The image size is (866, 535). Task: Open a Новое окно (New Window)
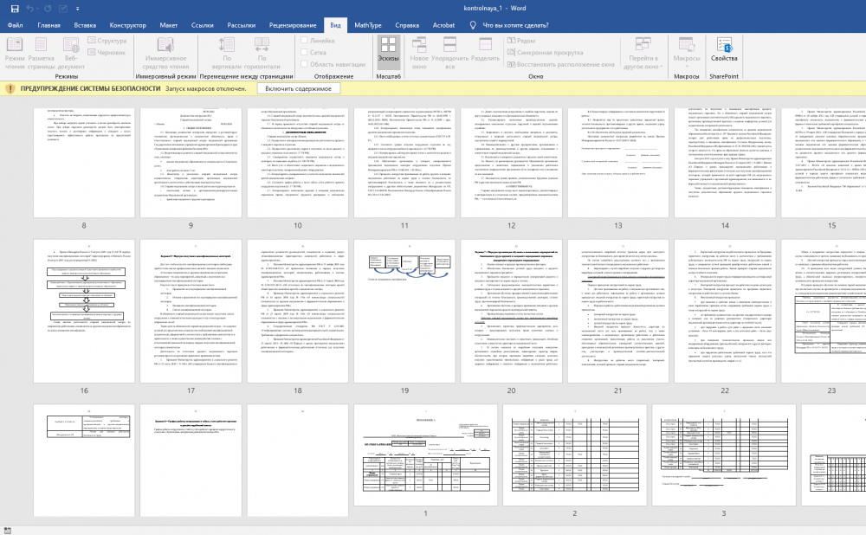(x=419, y=54)
